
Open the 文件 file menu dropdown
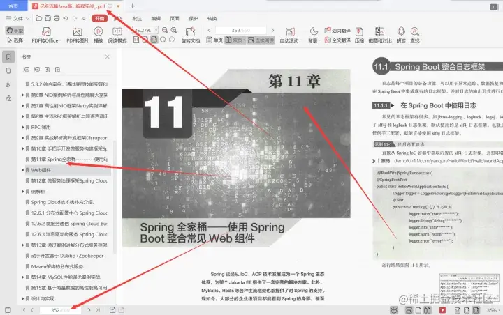pyautogui.click(x=17, y=19)
